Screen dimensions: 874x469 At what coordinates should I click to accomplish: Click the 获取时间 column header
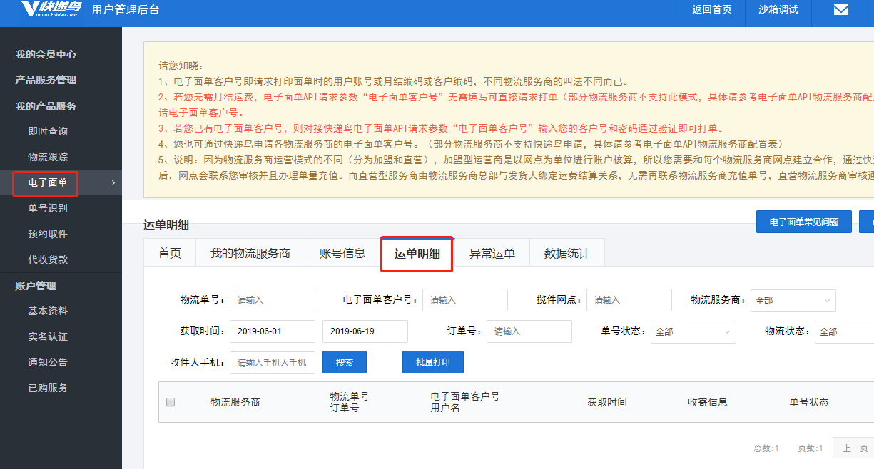[x=607, y=402]
